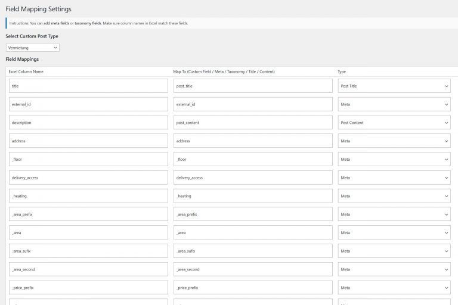Open Type dropdown in _heating row
The width and height of the screenshot is (458, 305).
click(394, 196)
